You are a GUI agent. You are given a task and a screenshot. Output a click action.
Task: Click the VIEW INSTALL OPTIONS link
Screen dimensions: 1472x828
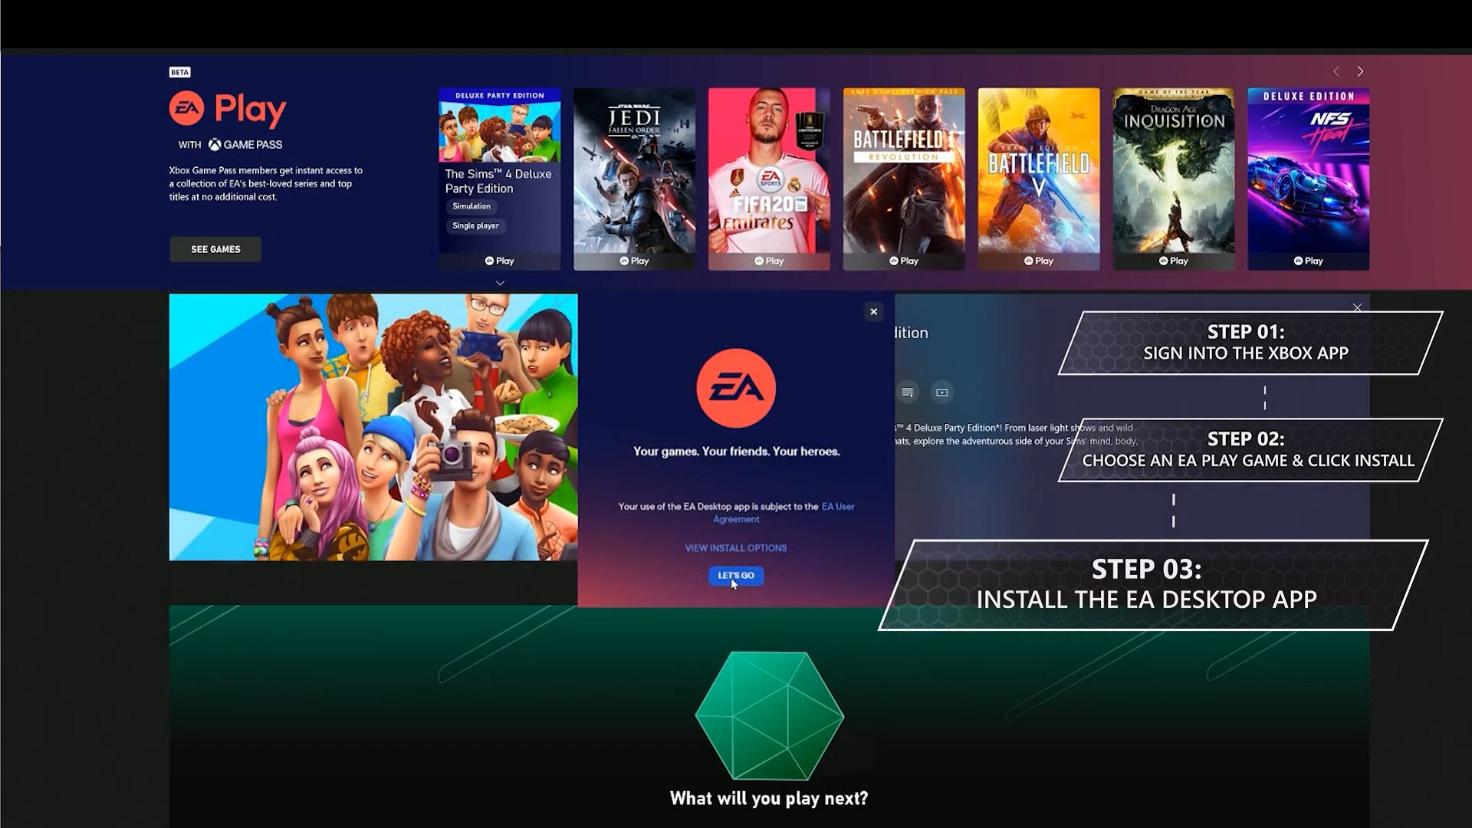tap(735, 547)
